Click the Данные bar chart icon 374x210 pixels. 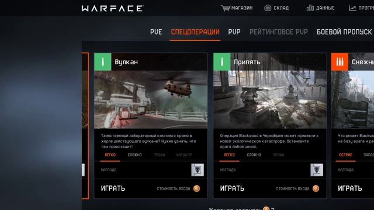pos(310,8)
